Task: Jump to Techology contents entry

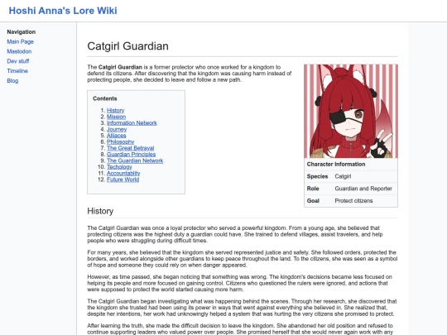Action: [x=119, y=166]
